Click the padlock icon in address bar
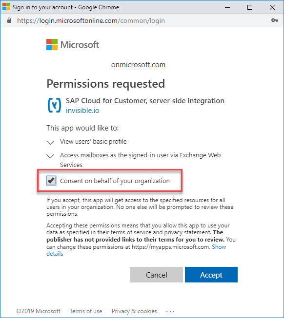284x318 pixels. (x=9, y=20)
